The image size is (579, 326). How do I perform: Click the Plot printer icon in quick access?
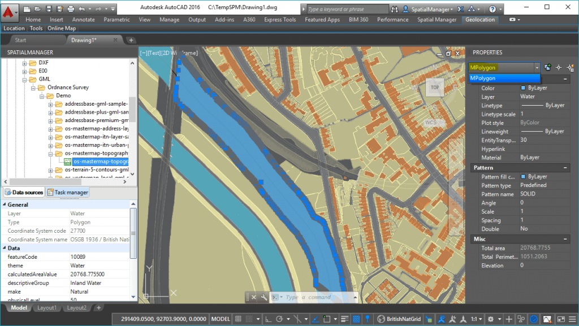70,9
